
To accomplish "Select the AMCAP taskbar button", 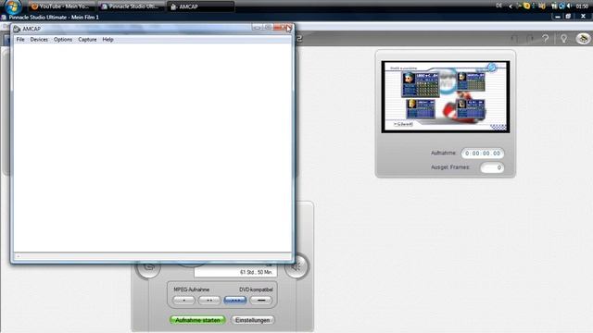I will tap(200, 6).
